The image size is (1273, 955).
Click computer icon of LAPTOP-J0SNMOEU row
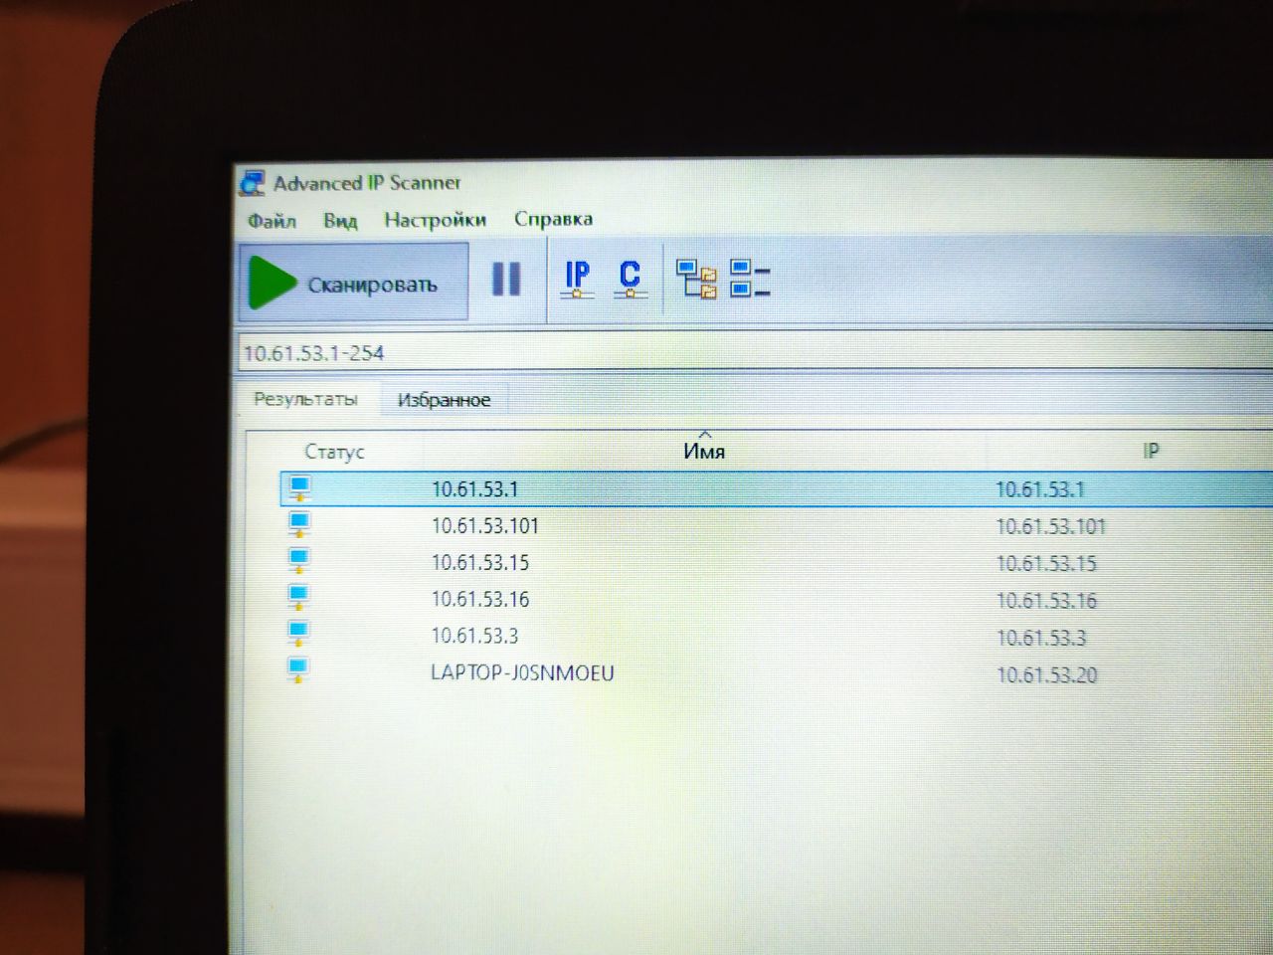(298, 669)
